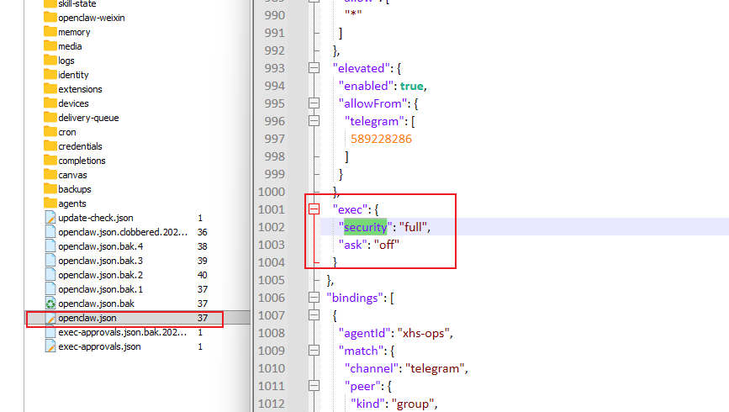Viewport: 729px width, 412px height.
Task: Click line number 1003 in the gutter
Action: (x=270, y=245)
